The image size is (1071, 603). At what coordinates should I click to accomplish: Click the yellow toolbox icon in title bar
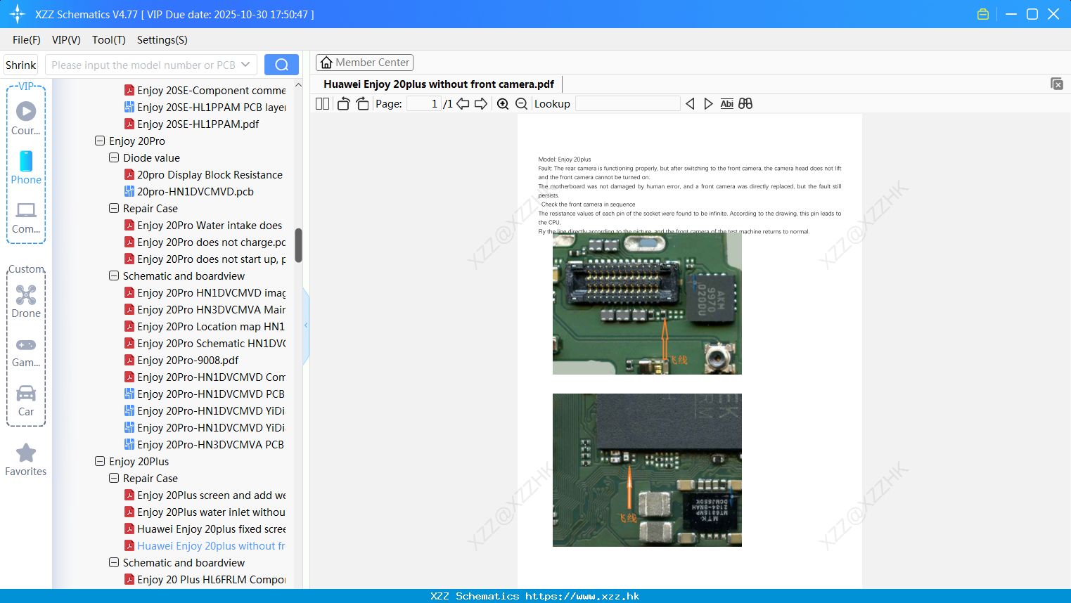[983, 14]
